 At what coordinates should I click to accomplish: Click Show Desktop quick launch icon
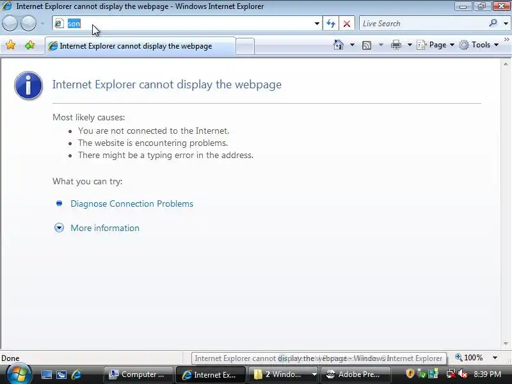click(46, 374)
